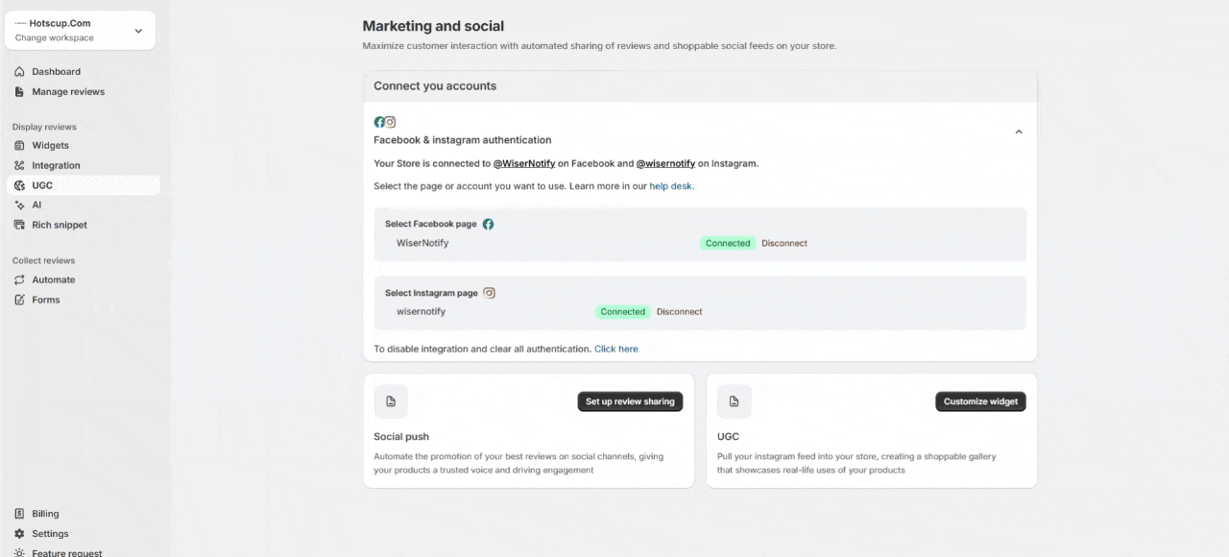Click the Manage reviews document icon
Screen dimensions: 1229x557
pos(20,92)
